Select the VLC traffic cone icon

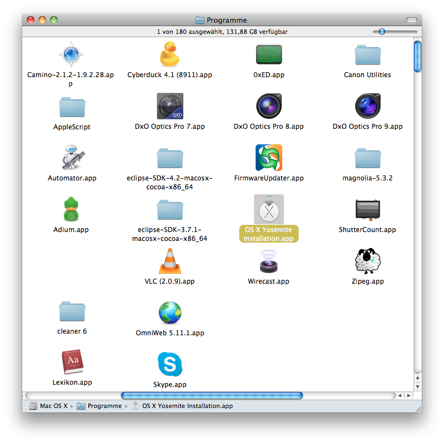point(169,261)
